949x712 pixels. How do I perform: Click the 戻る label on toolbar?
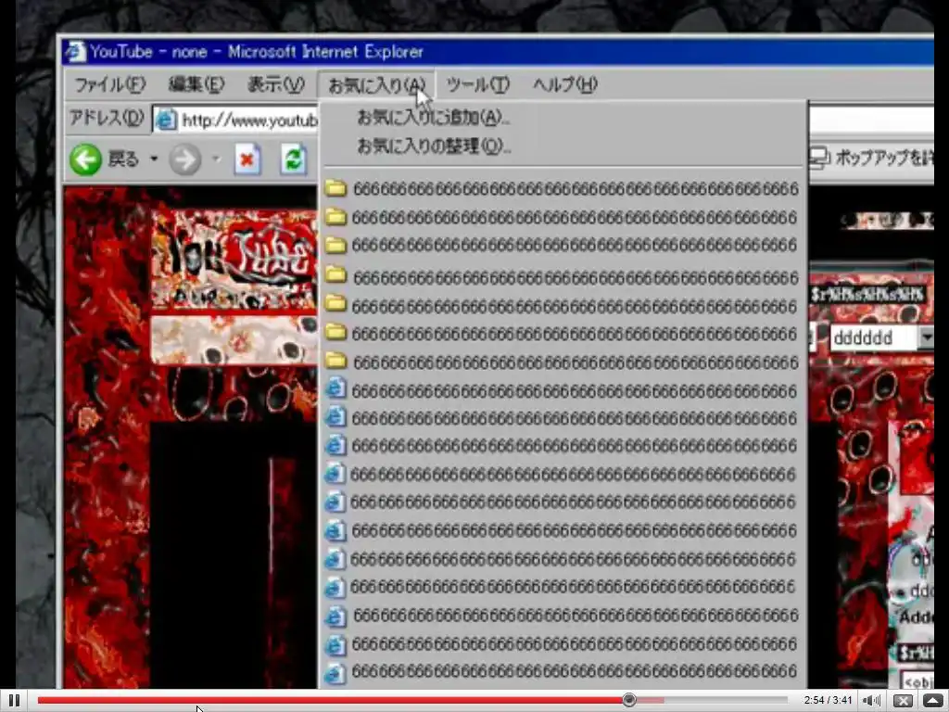(x=123, y=159)
